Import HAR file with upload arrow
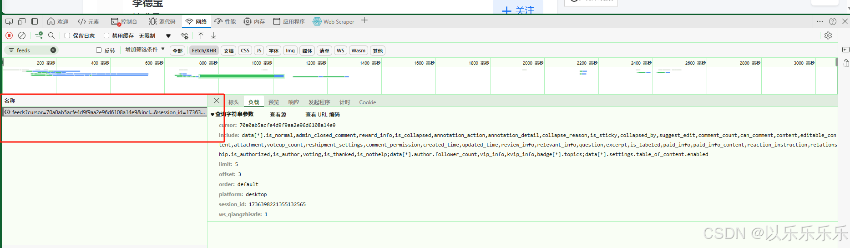 pos(201,35)
